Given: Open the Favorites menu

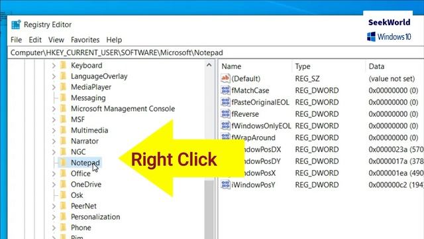Looking at the screenshot, I should (x=85, y=40).
